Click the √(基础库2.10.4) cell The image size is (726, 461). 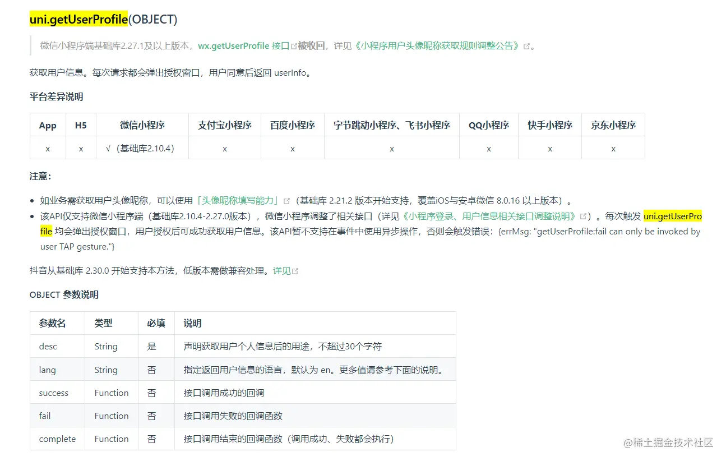(142, 149)
